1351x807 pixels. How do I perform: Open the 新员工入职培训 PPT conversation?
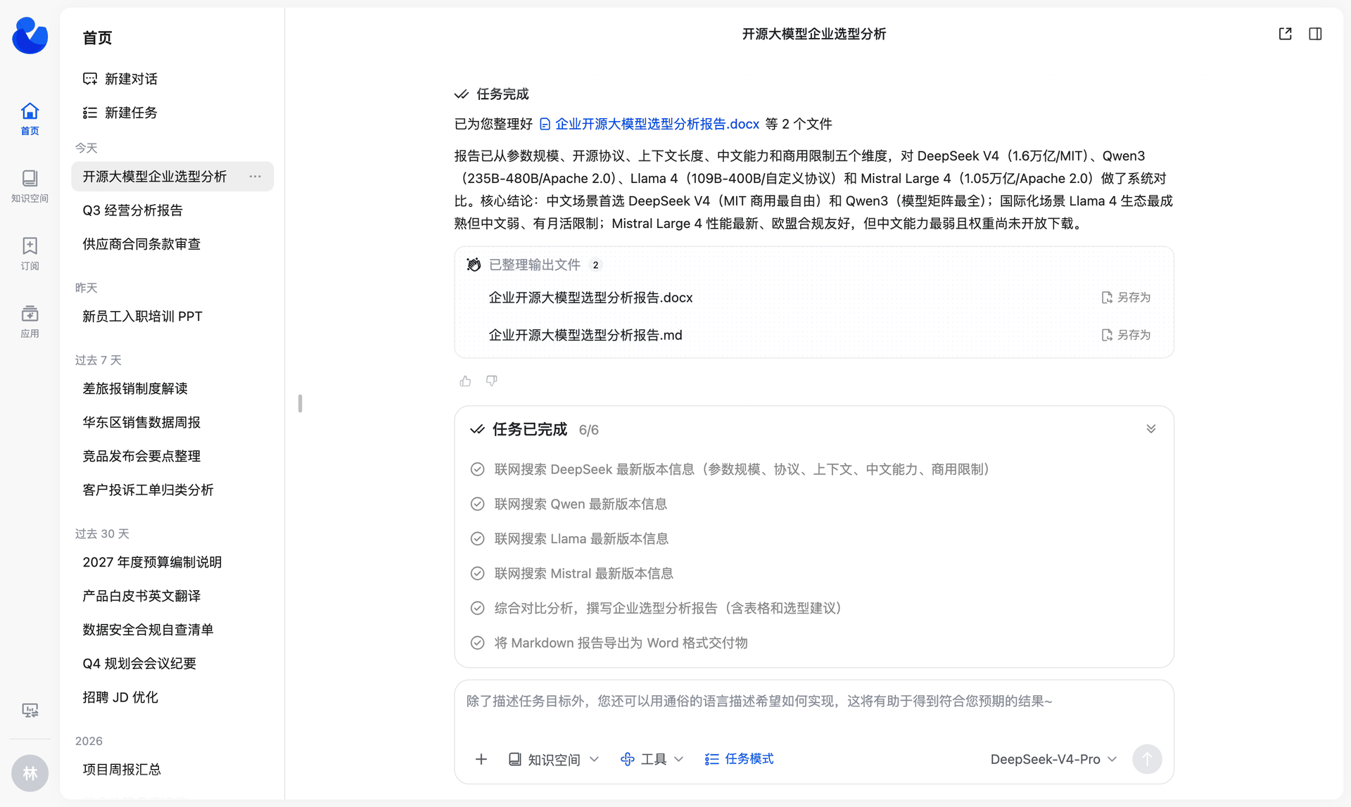point(172,317)
